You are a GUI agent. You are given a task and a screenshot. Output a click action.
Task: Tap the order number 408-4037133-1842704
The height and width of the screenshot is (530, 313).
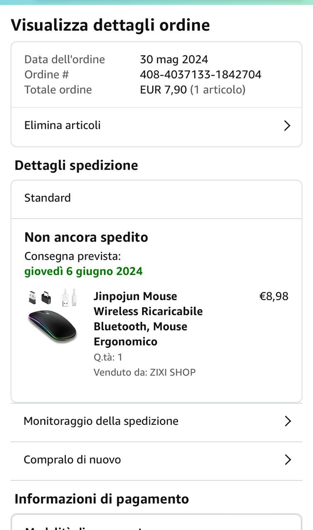coord(200,75)
